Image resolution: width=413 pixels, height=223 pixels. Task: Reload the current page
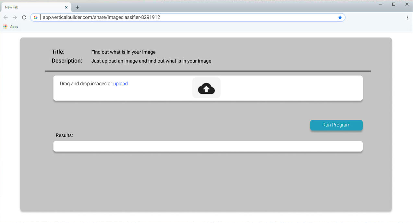coord(24,18)
